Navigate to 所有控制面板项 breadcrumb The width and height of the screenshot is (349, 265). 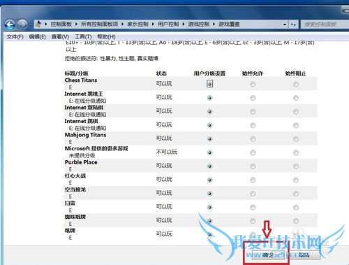[x=100, y=24]
